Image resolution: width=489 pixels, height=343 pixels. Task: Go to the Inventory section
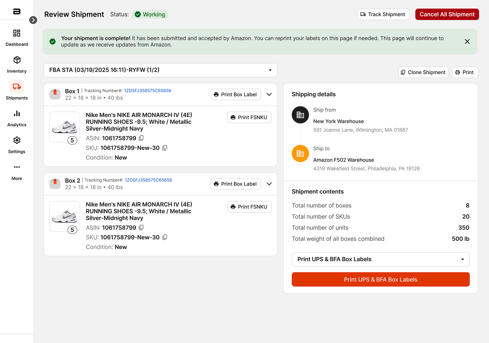click(x=17, y=64)
